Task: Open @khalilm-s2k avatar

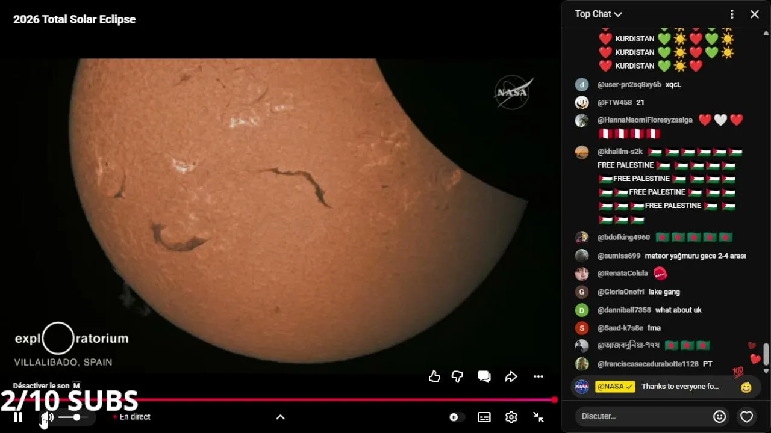Action: coord(582,152)
